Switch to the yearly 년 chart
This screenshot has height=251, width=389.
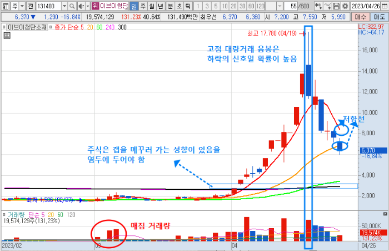161,6
